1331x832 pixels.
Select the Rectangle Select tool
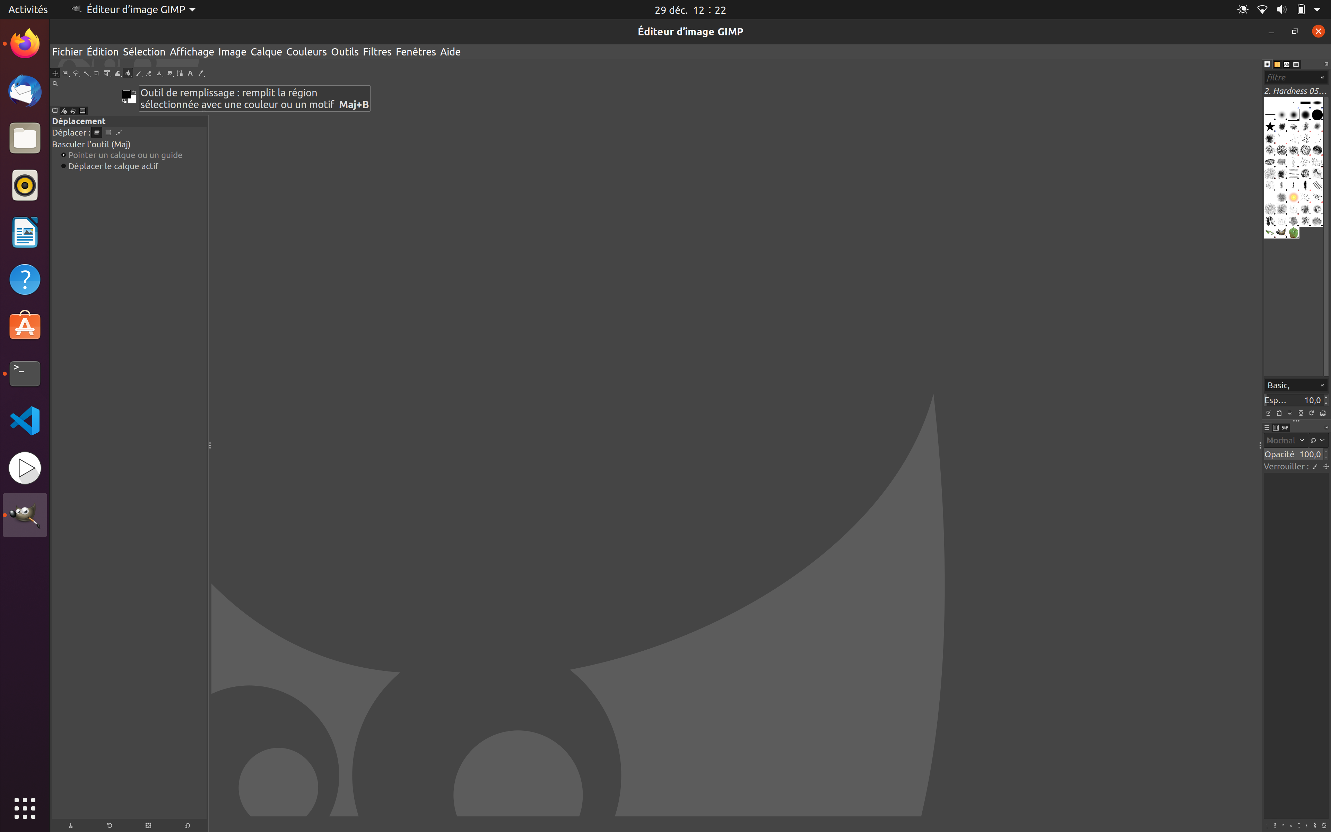(x=66, y=73)
